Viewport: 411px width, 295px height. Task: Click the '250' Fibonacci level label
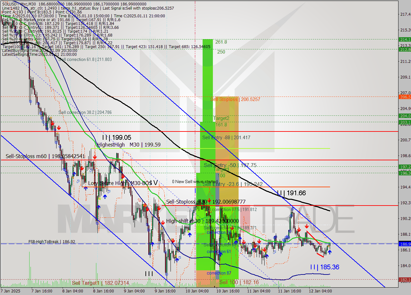coord(221,52)
